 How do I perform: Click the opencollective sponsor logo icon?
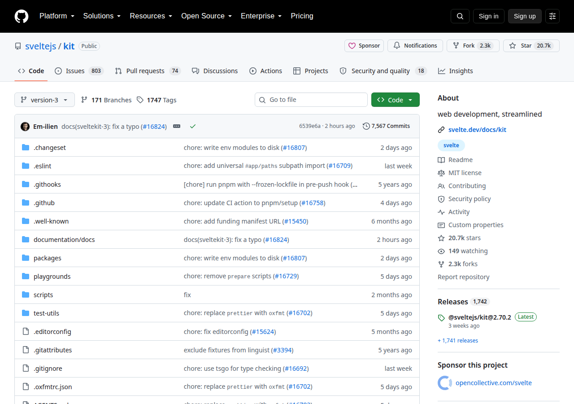tap(445, 383)
